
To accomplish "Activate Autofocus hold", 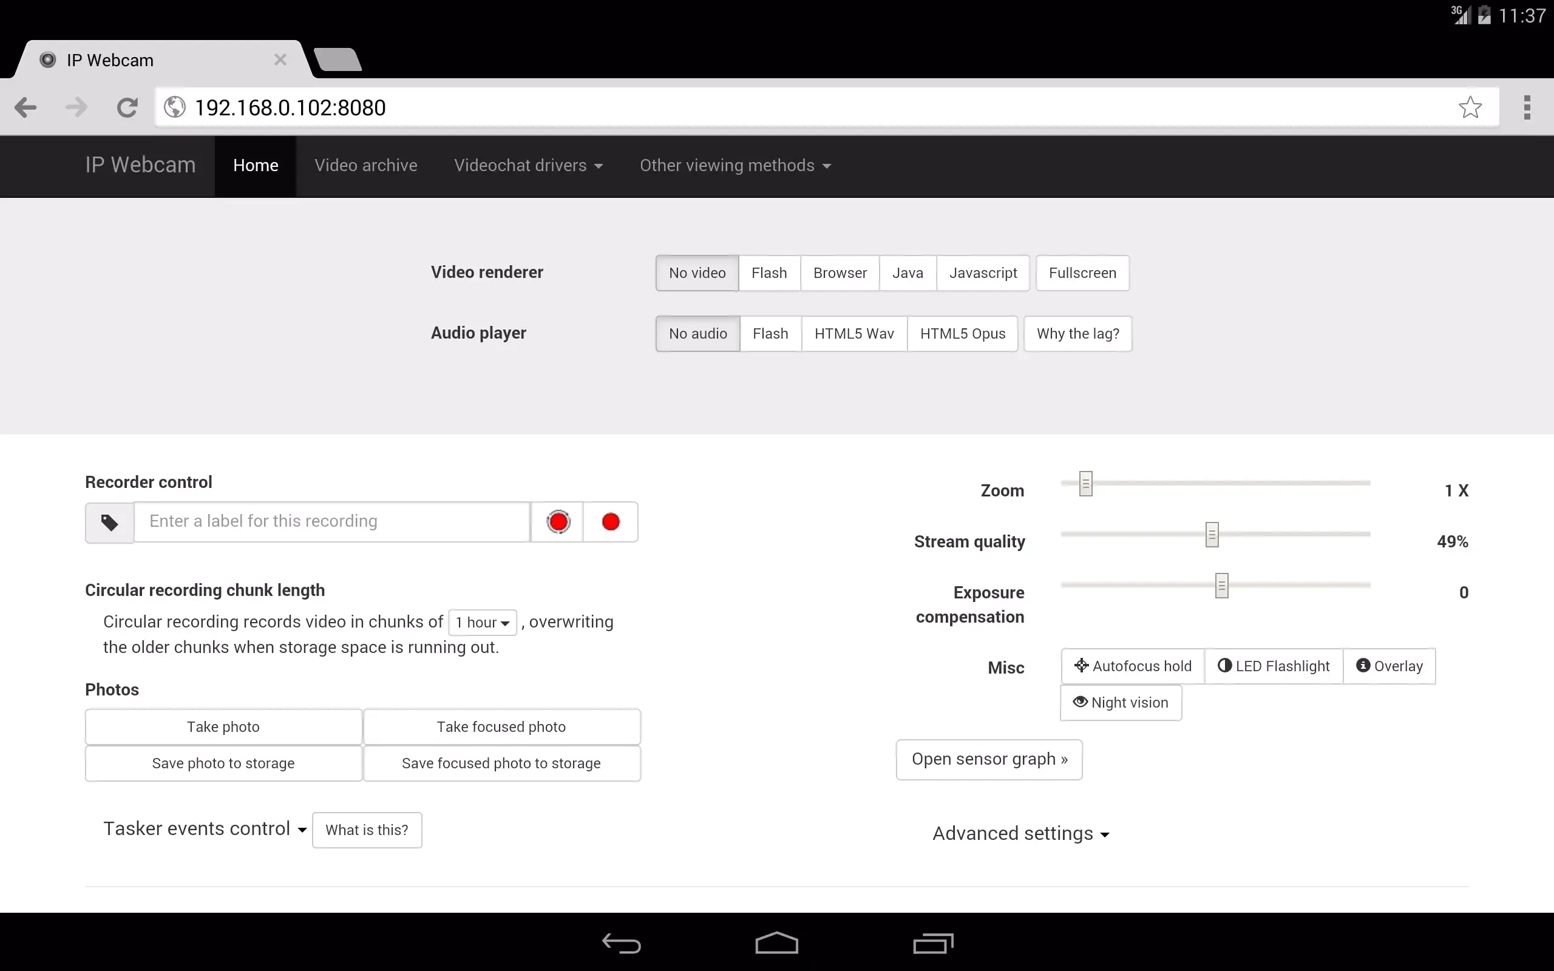I will [1132, 665].
